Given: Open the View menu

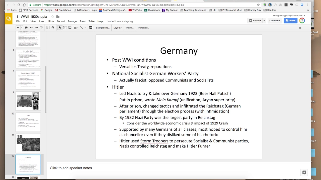Looking at the screenshot, I should pos(33,21).
